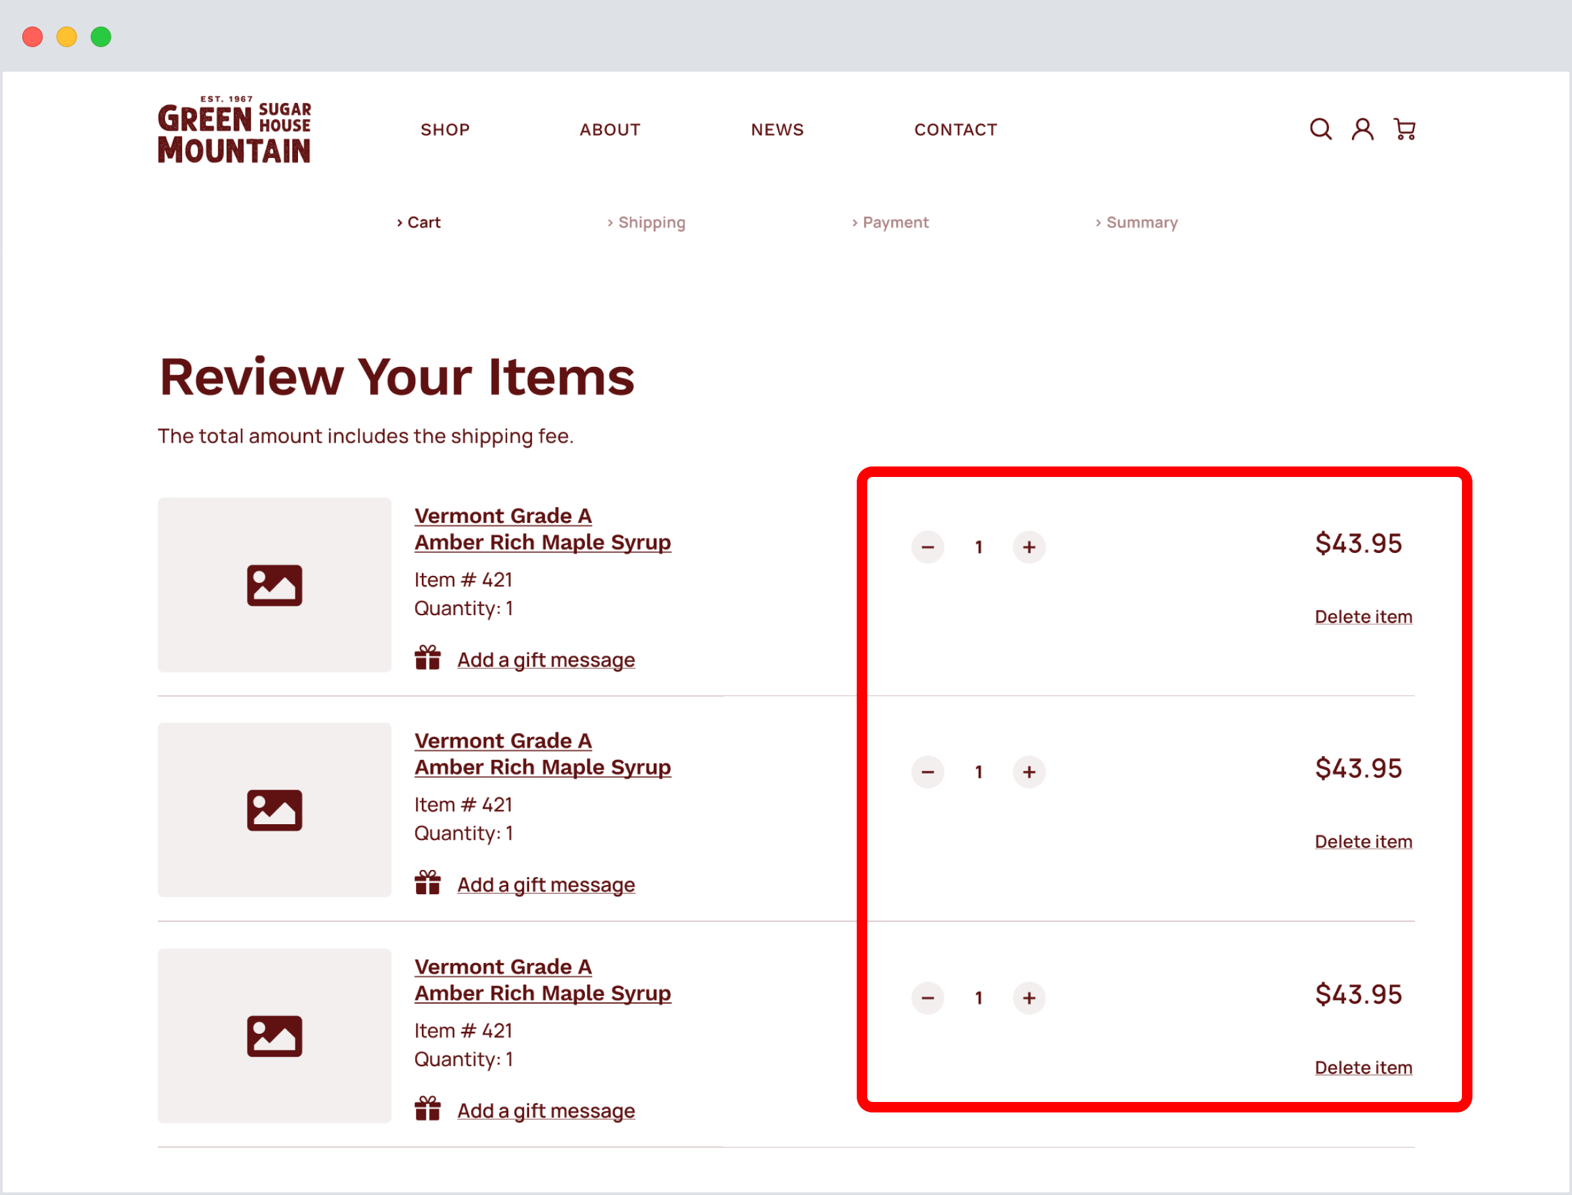Increase quantity of the third item

pos(1029,997)
